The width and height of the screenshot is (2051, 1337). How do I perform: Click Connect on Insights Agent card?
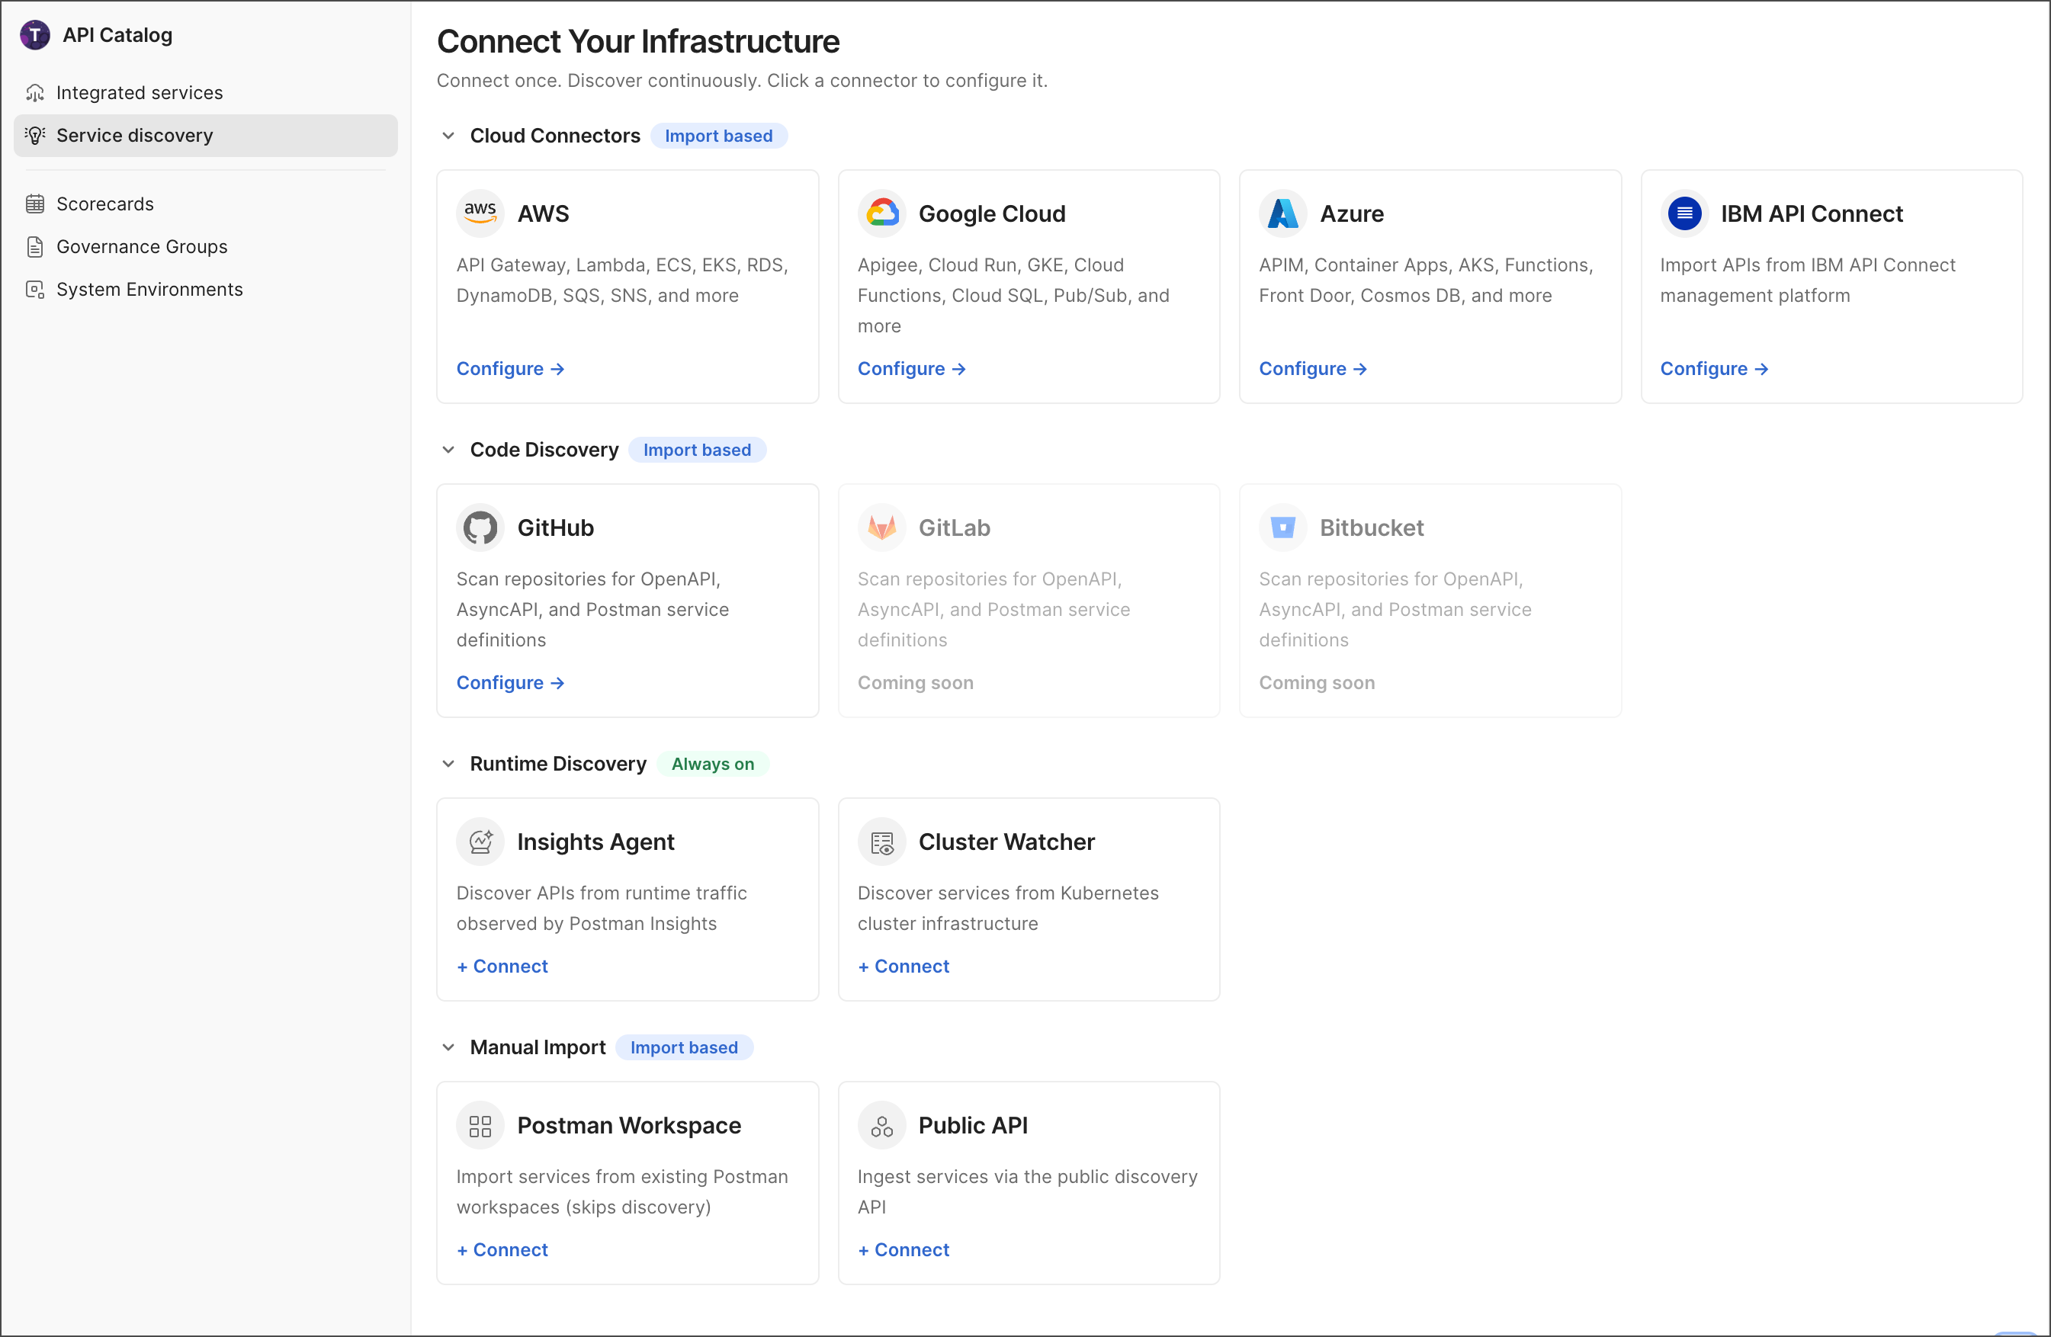(x=502, y=967)
